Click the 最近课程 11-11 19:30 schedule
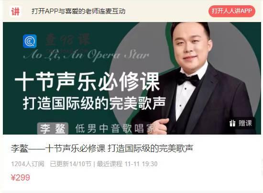 pos(127,164)
